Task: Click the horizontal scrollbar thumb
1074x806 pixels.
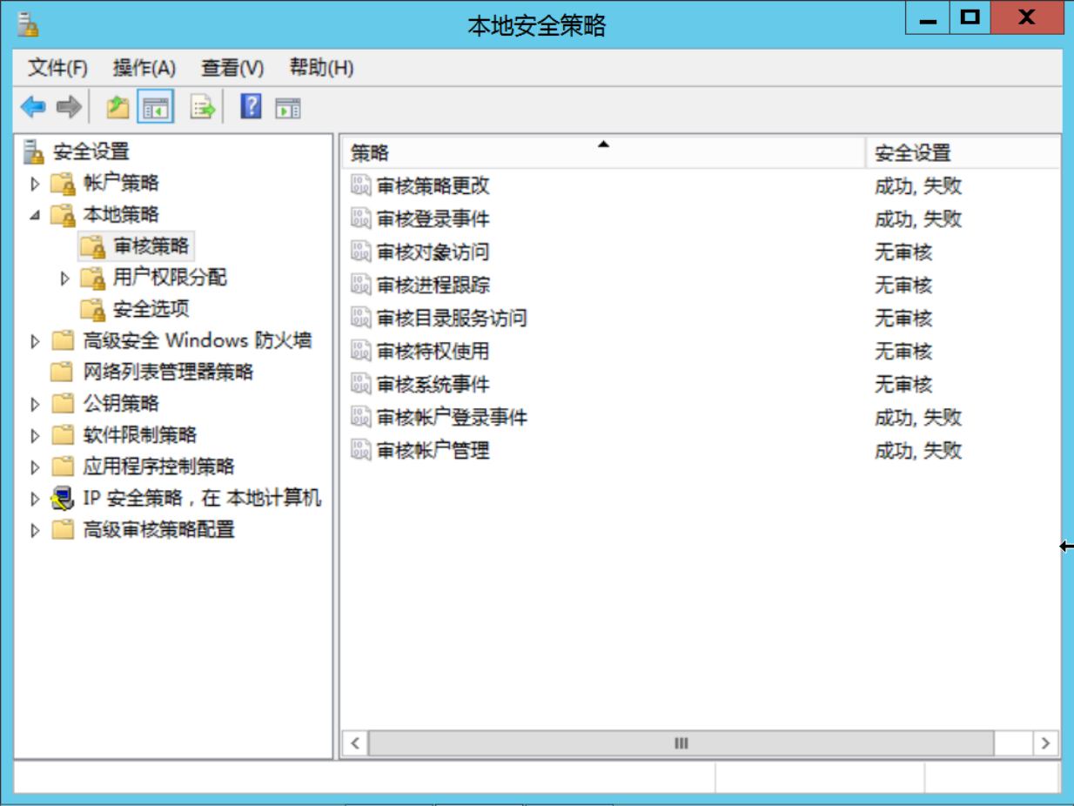Action: pos(681,743)
